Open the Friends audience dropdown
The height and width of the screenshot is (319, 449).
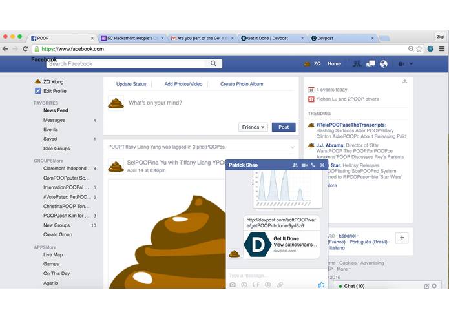(253, 127)
